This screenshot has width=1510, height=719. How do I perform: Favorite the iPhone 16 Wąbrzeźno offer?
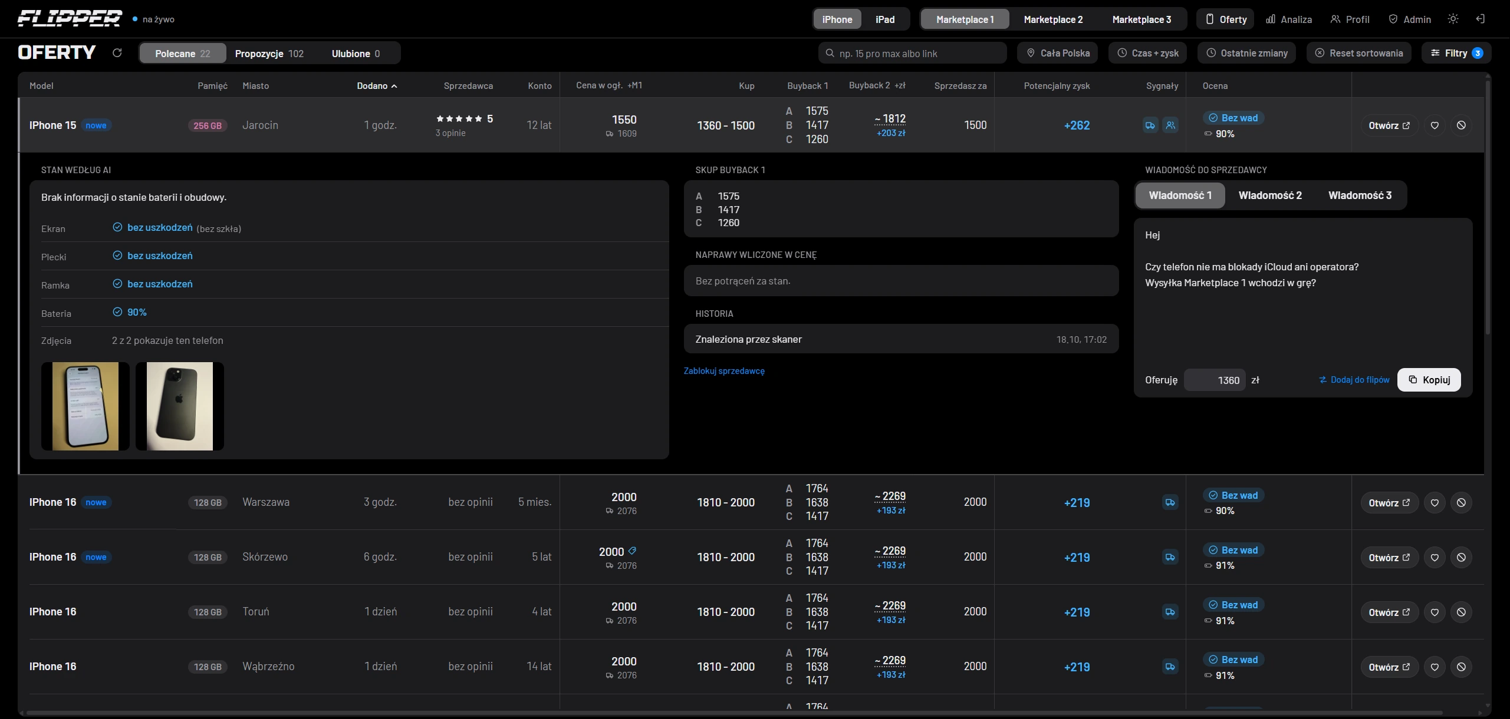(x=1435, y=667)
